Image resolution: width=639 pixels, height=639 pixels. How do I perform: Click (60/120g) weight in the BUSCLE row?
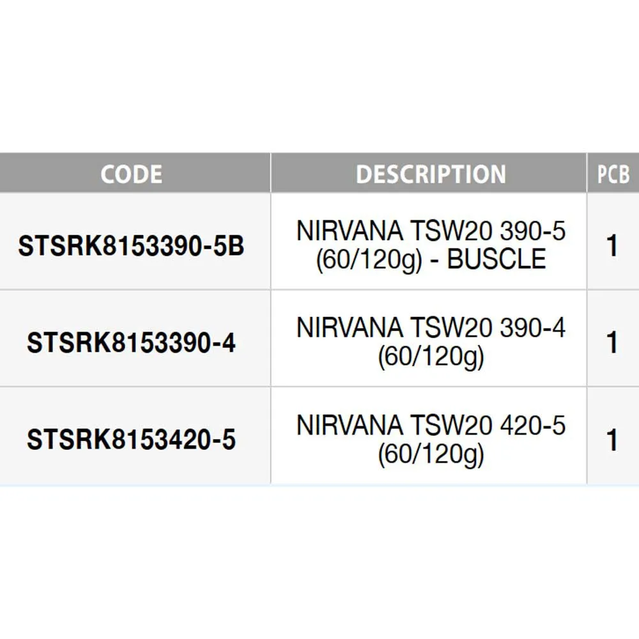click(369, 259)
